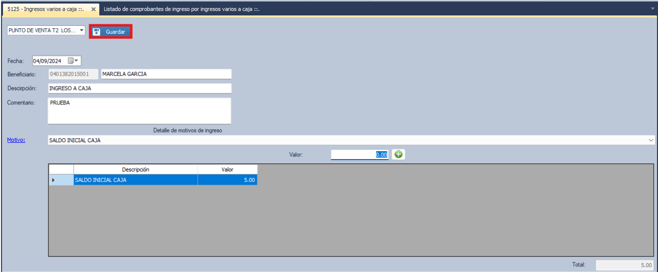The width and height of the screenshot is (658, 272).
Task: Close the Ingresos varios a caja tab
Action: click(93, 9)
